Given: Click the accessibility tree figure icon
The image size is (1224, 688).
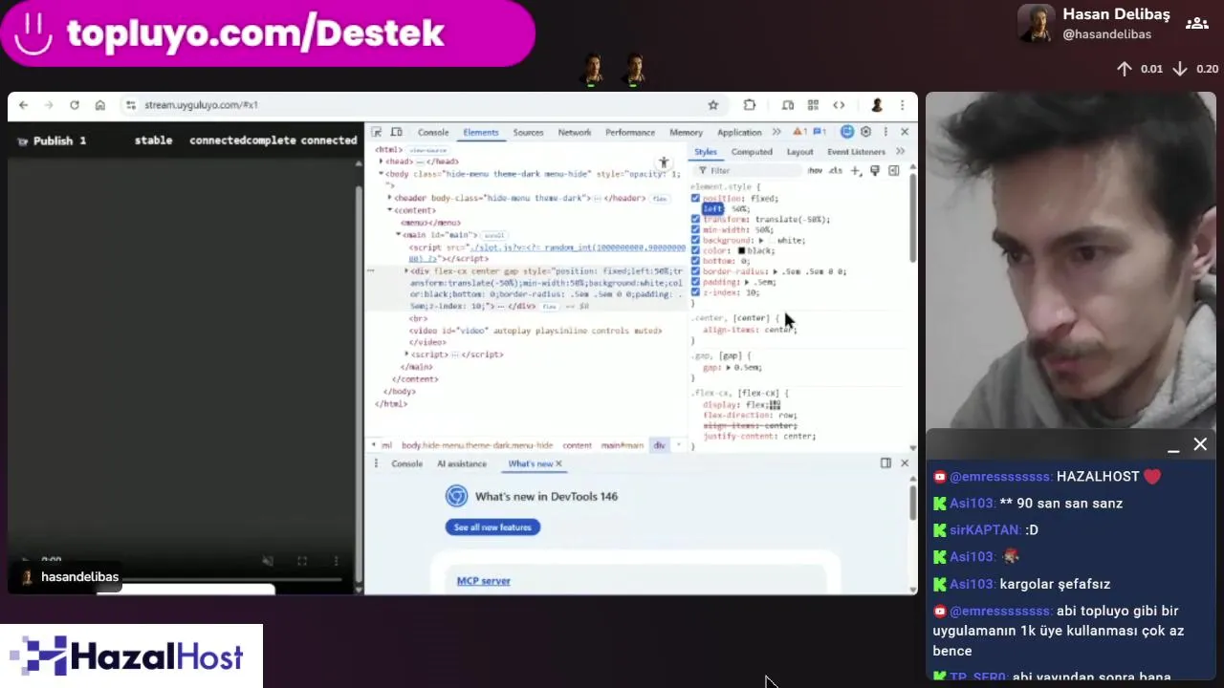Looking at the screenshot, I should (664, 163).
